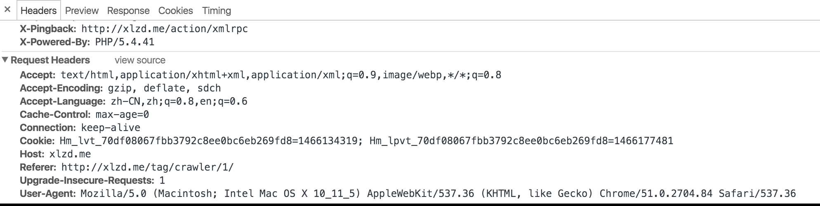820x206 pixels.
Task: Click the Accept header value text
Action: click(281, 75)
